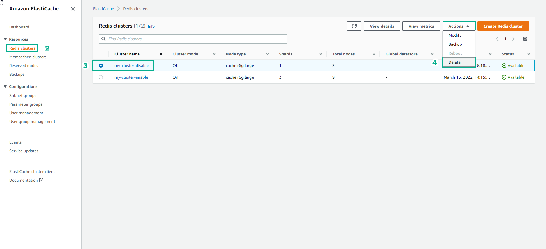Image resolution: width=546 pixels, height=249 pixels.
Task: Click the Documentation external link icon
Action: 41,180
